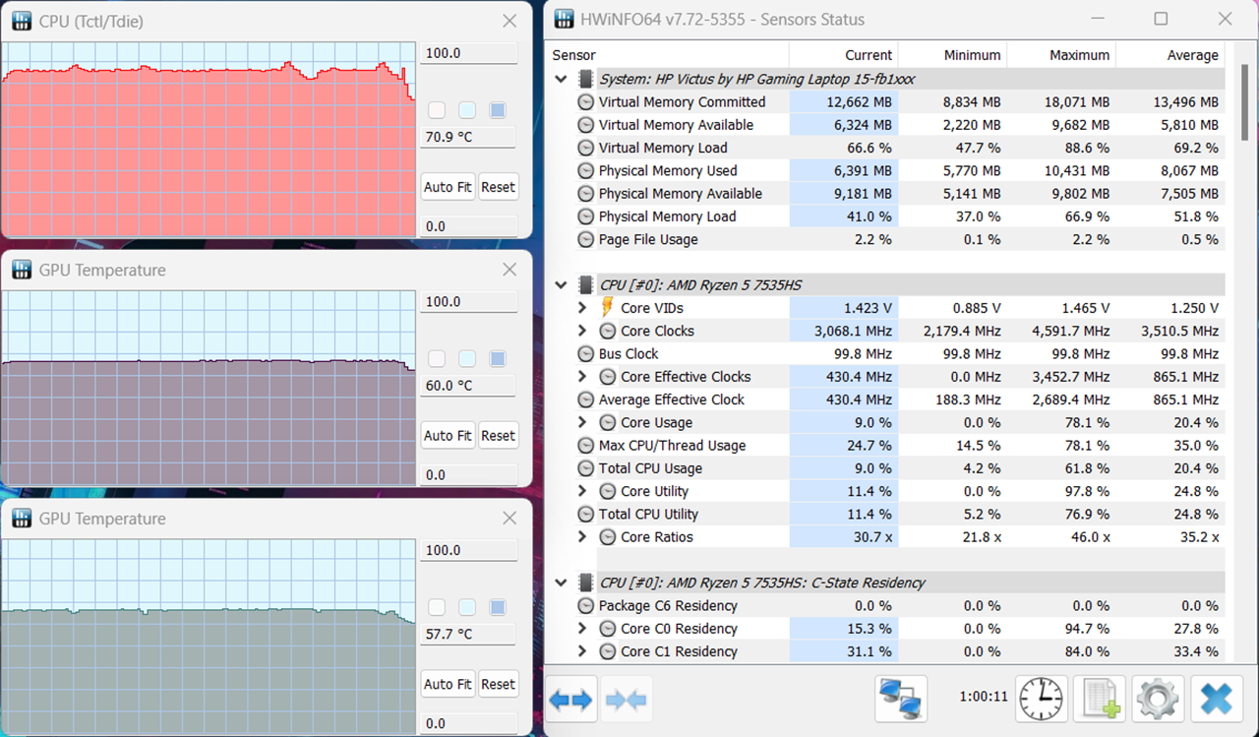Click the AMD Ryzen 5 7535HS chip icon

(585, 285)
